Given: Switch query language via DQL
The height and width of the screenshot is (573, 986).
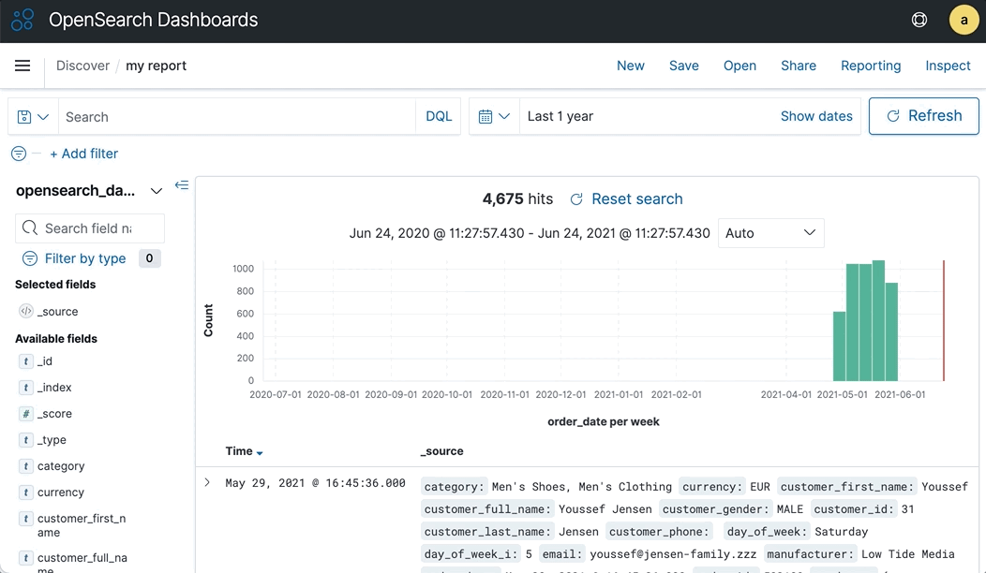Looking at the screenshot, I should pyautogui.click(x=439, y=117).
